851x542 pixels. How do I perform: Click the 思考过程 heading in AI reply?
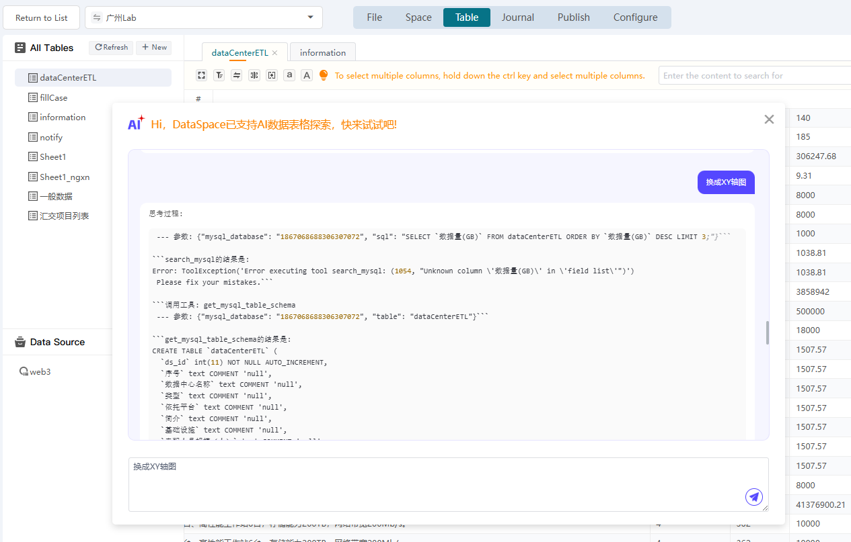[x=166, y=214]
